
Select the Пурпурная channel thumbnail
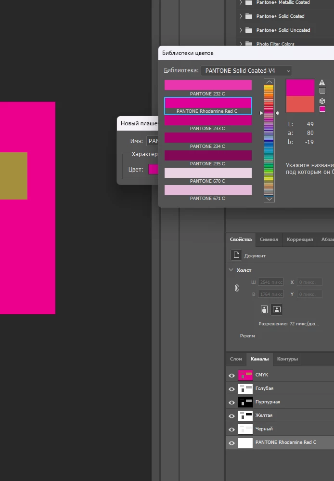[x=245, y=402]
